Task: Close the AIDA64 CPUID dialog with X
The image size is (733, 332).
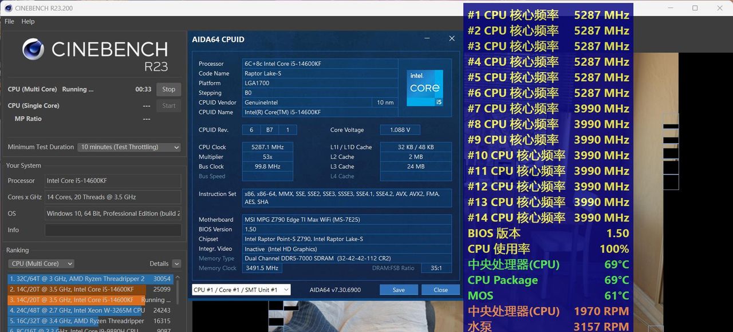Action: click(452, 38)
